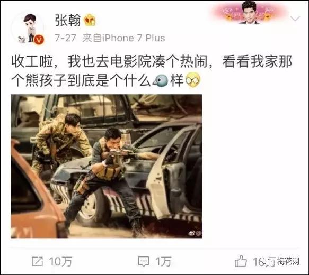Open the attached movie still photo
Viewport: 309px width, 275px height.
[x=107, y=166]
